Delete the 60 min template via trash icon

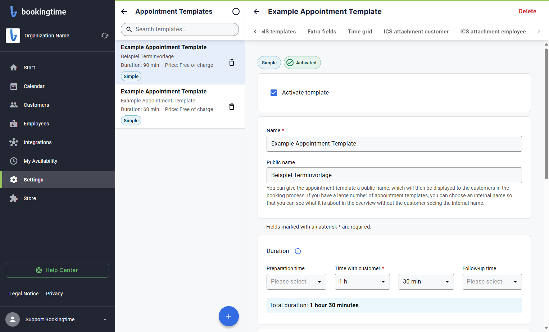(232, 107)
